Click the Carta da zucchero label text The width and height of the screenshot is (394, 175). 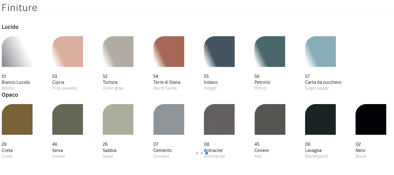point(323,82)
